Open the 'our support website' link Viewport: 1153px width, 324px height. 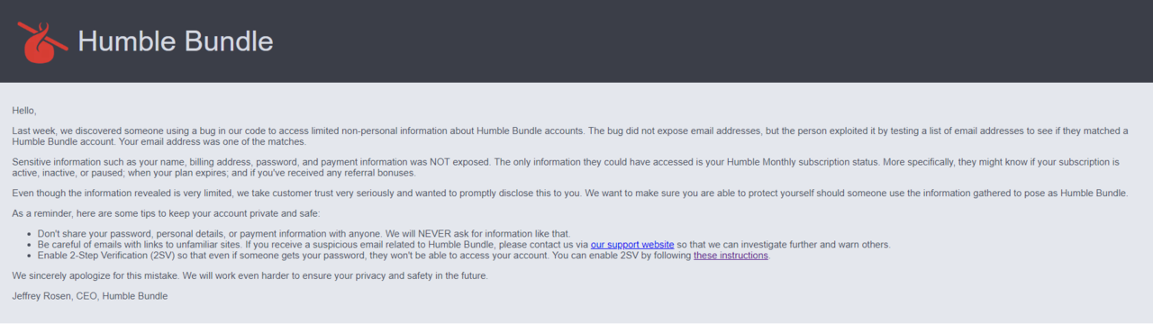632,244
